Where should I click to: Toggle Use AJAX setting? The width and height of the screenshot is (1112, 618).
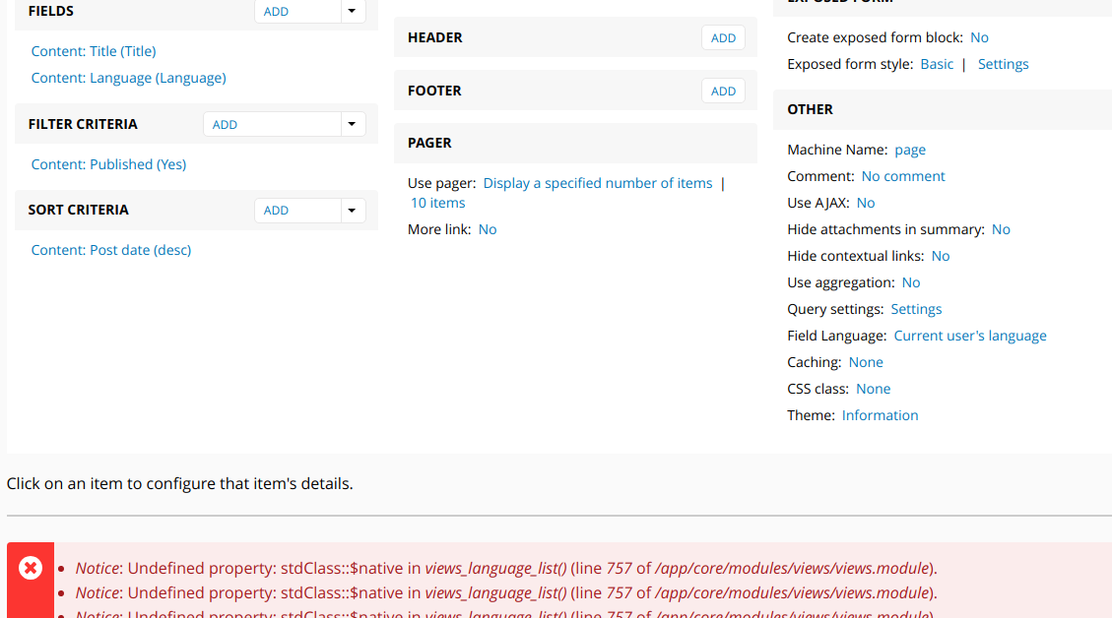point(865,202)
